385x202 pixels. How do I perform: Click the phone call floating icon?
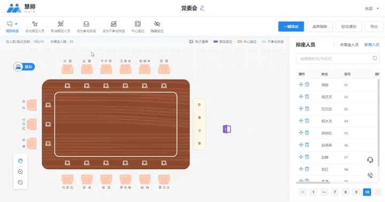[370, 175]
